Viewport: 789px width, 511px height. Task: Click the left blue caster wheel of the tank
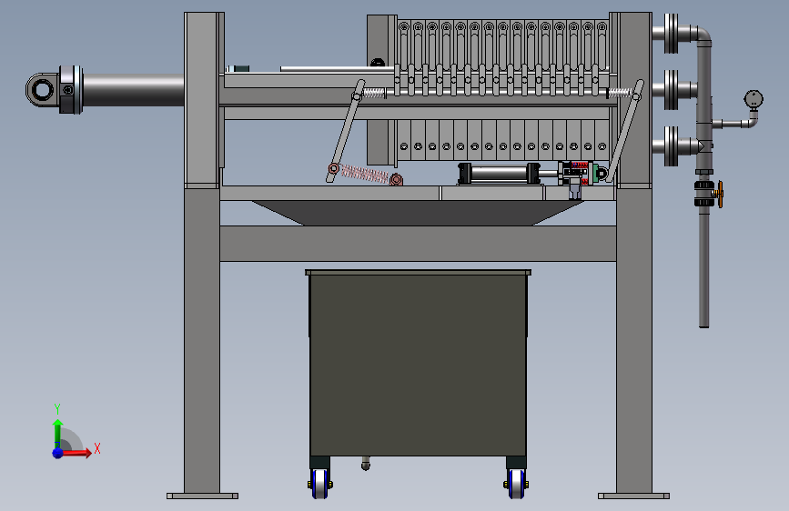click(x=319, y=484)
